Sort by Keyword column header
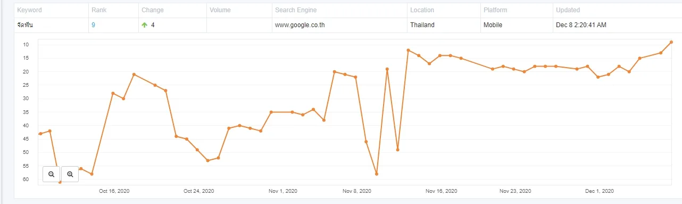This screenshot has width=682, height=204. [29, 10]
